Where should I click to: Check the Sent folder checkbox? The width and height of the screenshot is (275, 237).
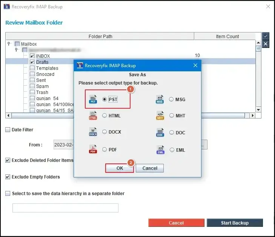tap(32, 80)
